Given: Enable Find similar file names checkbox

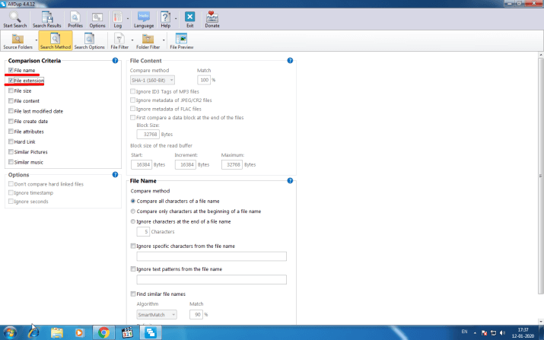Looking at the screenshot, I should (133, 294).
